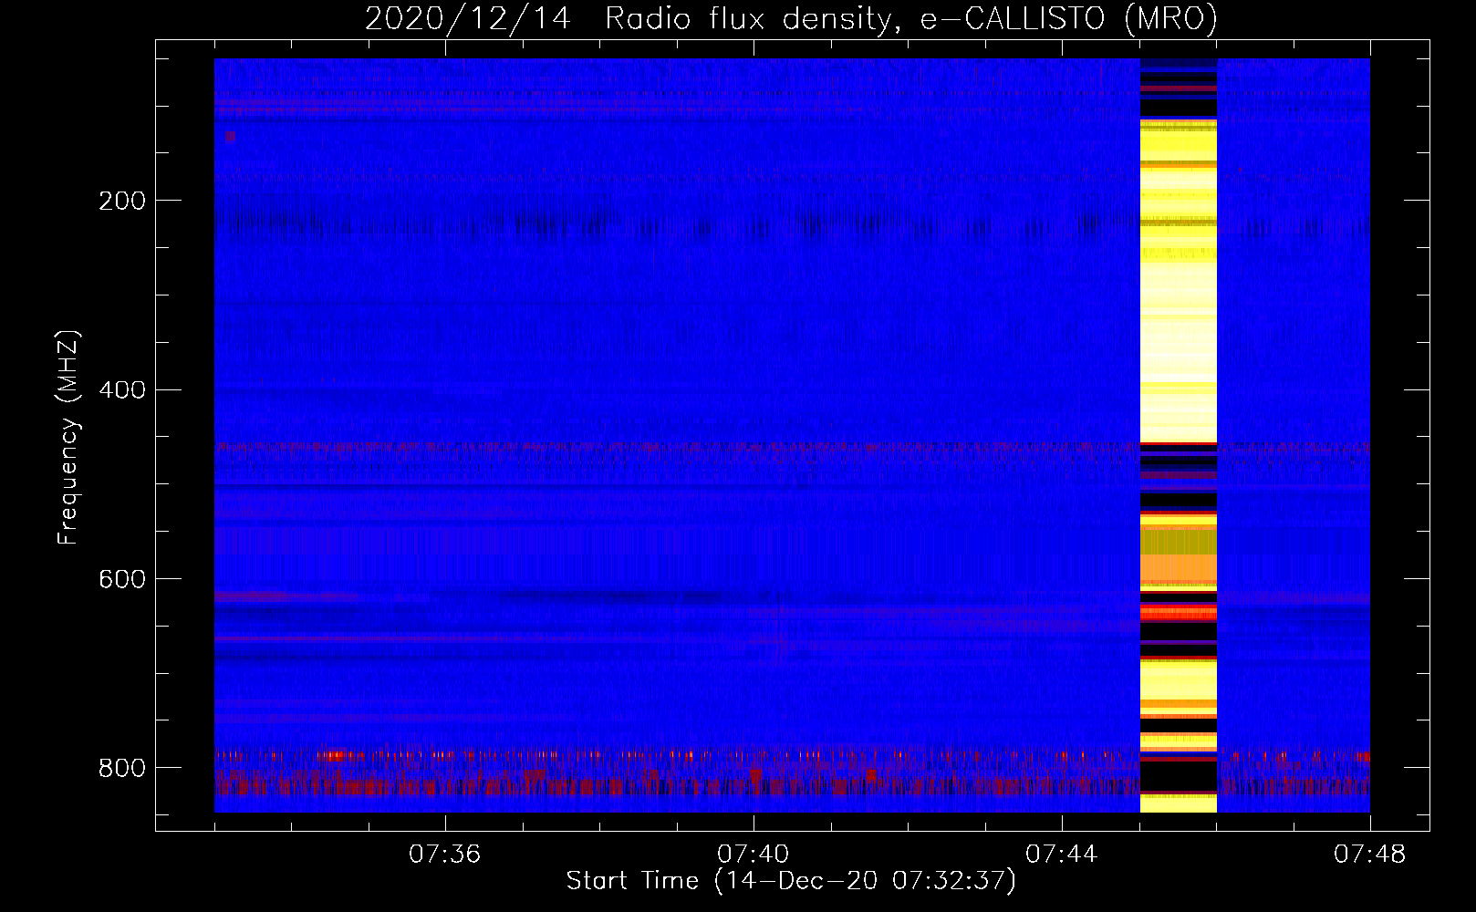Click the 600 frequency tick label

(x=121, y=579)
